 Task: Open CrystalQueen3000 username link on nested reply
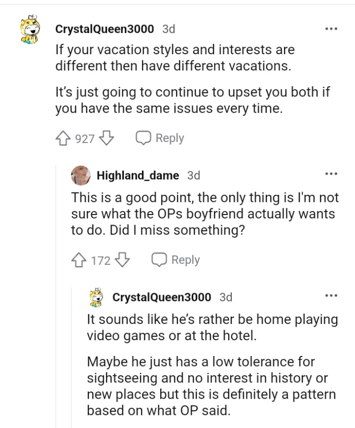162,297
